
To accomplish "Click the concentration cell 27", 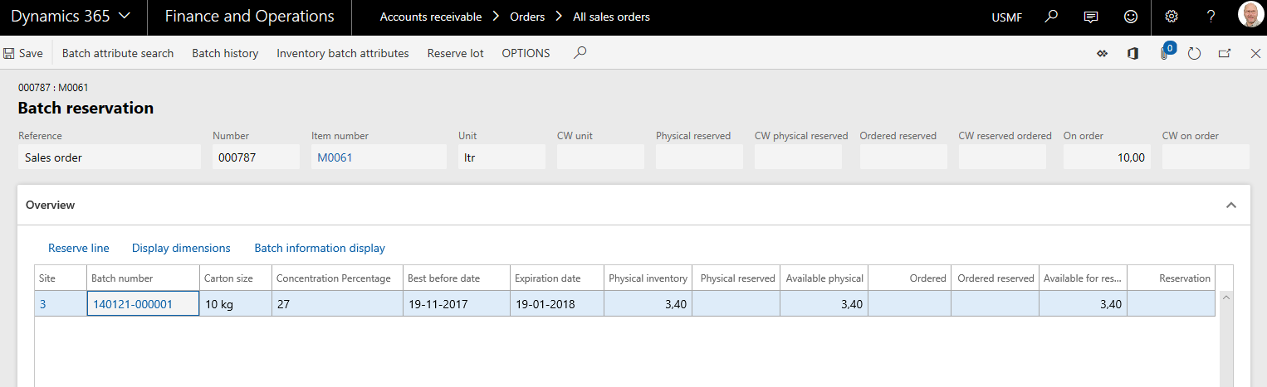I will [337, 303].
